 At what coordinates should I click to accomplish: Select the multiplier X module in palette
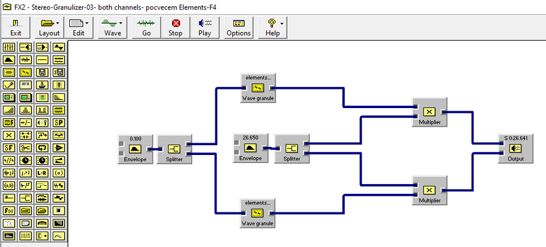pos(9,135)
